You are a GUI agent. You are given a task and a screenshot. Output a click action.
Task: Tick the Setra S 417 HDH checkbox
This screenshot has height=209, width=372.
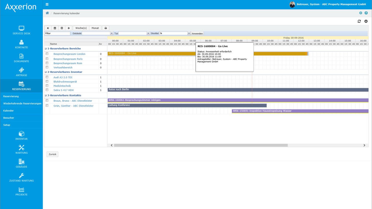tap(47, 90)
